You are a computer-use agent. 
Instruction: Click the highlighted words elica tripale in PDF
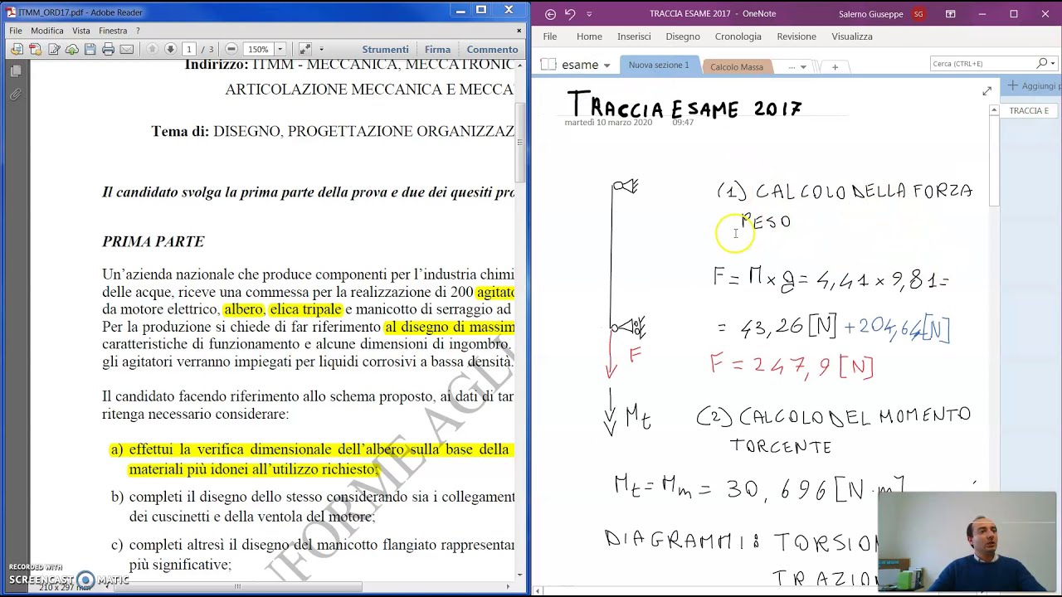coord(305,309)
